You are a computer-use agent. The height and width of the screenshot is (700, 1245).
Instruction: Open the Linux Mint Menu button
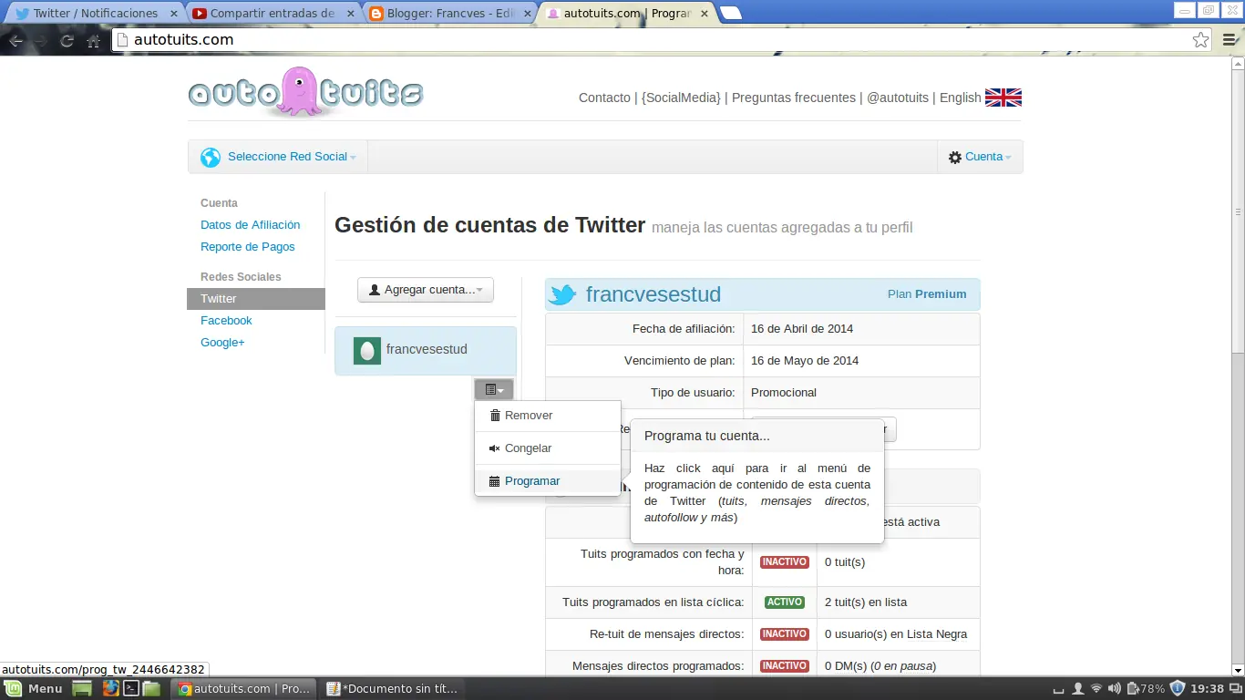34,688
